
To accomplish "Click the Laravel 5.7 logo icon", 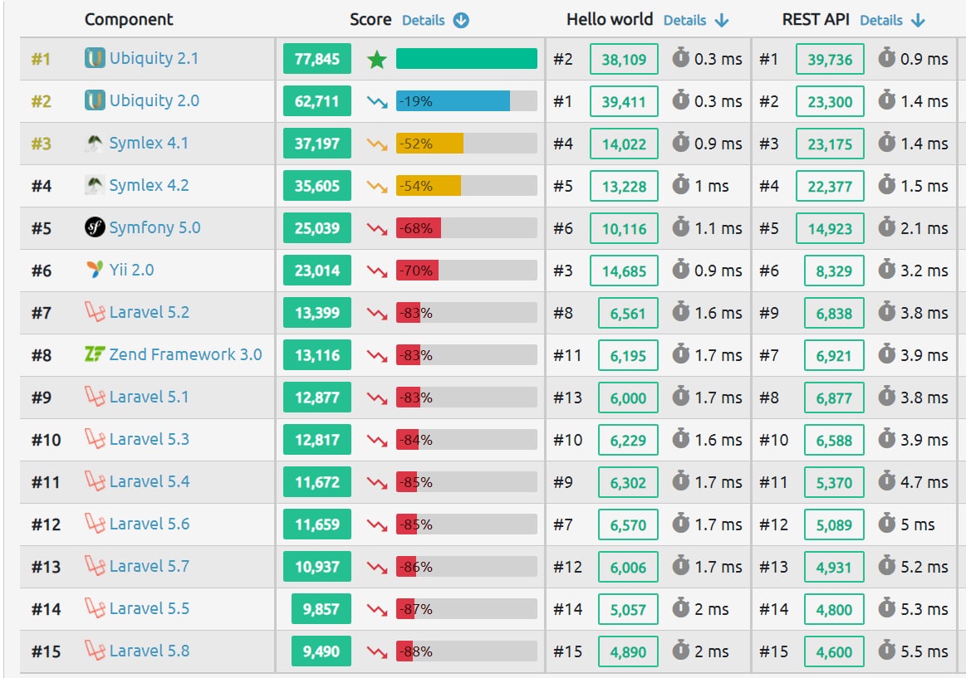I will (x=94, y=566).
